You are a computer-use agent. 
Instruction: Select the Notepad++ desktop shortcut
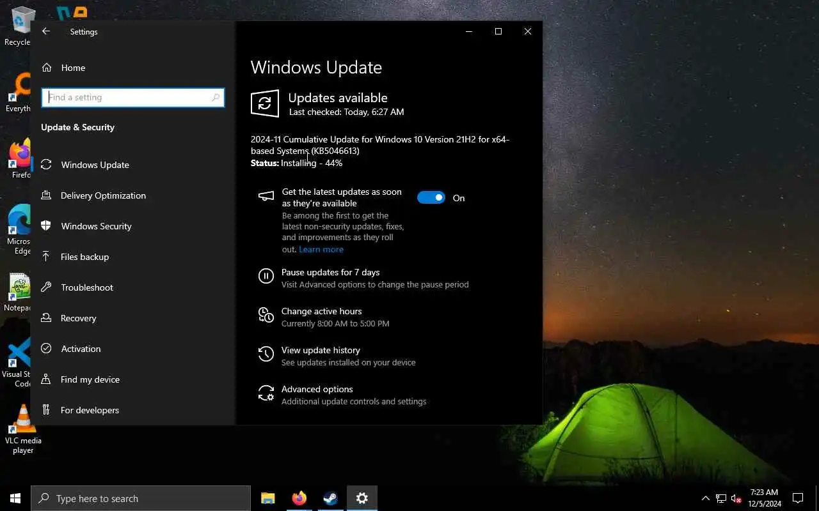pos(19,293)
